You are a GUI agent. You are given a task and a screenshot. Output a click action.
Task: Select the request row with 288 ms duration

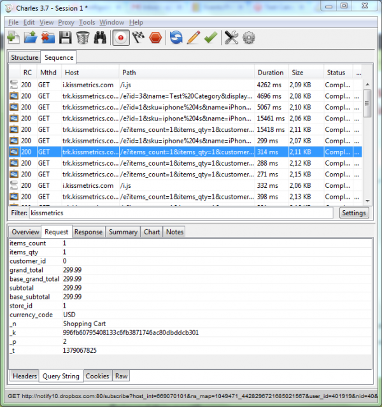tap(185, 163)
